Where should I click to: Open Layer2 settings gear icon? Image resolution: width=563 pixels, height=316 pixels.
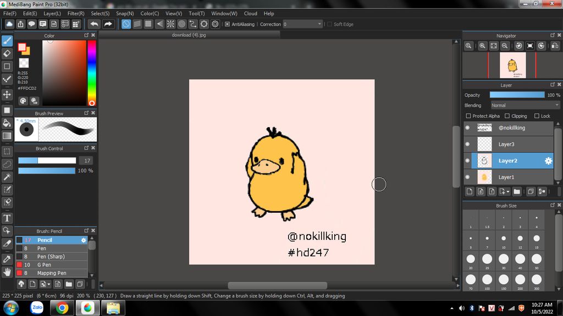point(548,161)
